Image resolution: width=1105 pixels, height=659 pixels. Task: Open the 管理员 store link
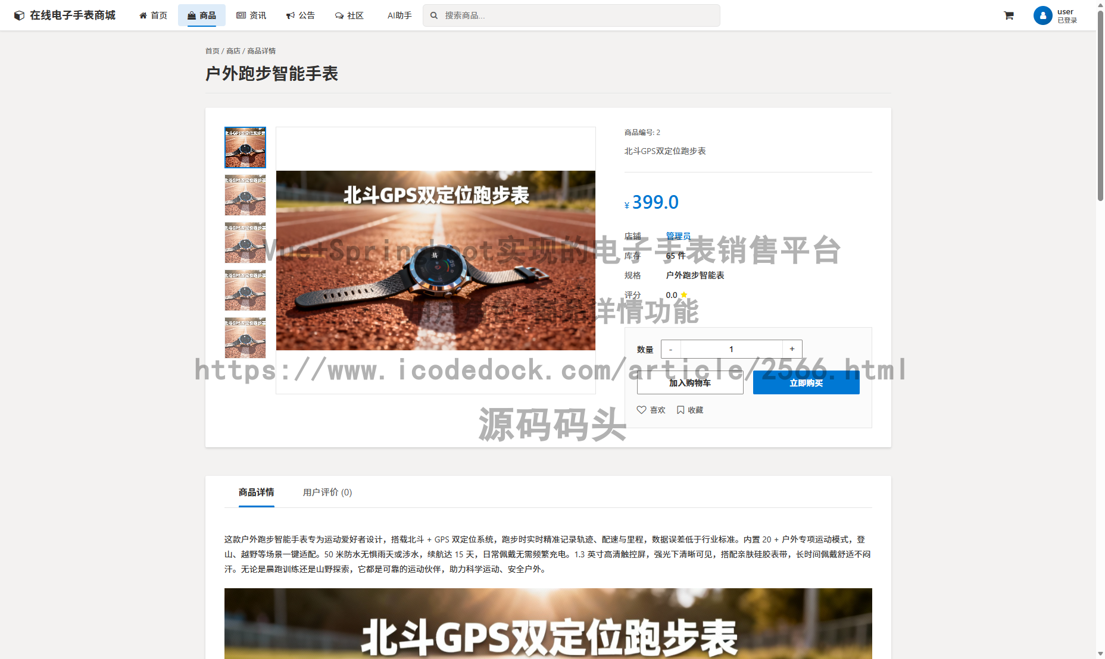point(678,236)
